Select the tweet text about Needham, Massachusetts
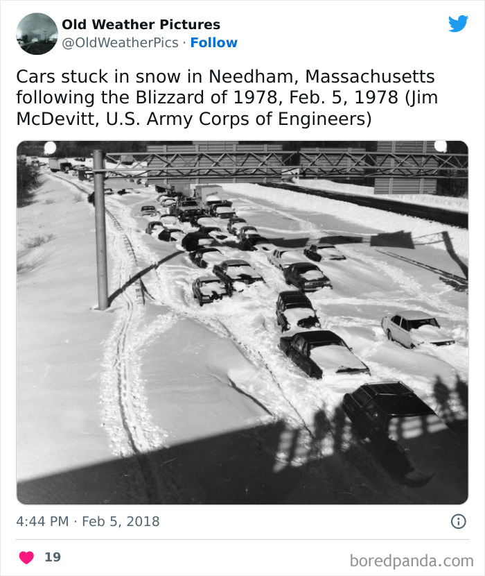Screen dimensions: 485x576 click(227, 99)
